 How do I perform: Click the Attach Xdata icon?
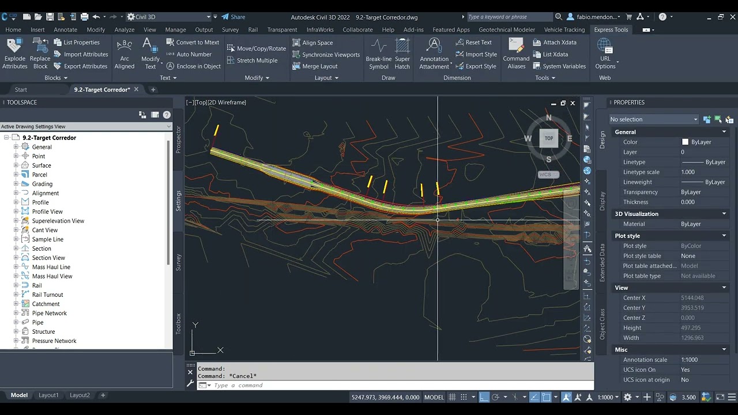pos(537,42)
